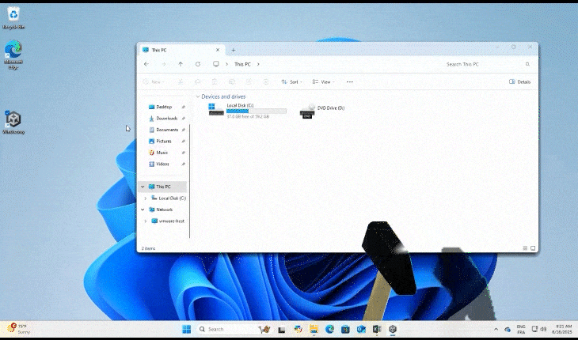Select the Unity-style desktop shortcut icon

(13, 123)
